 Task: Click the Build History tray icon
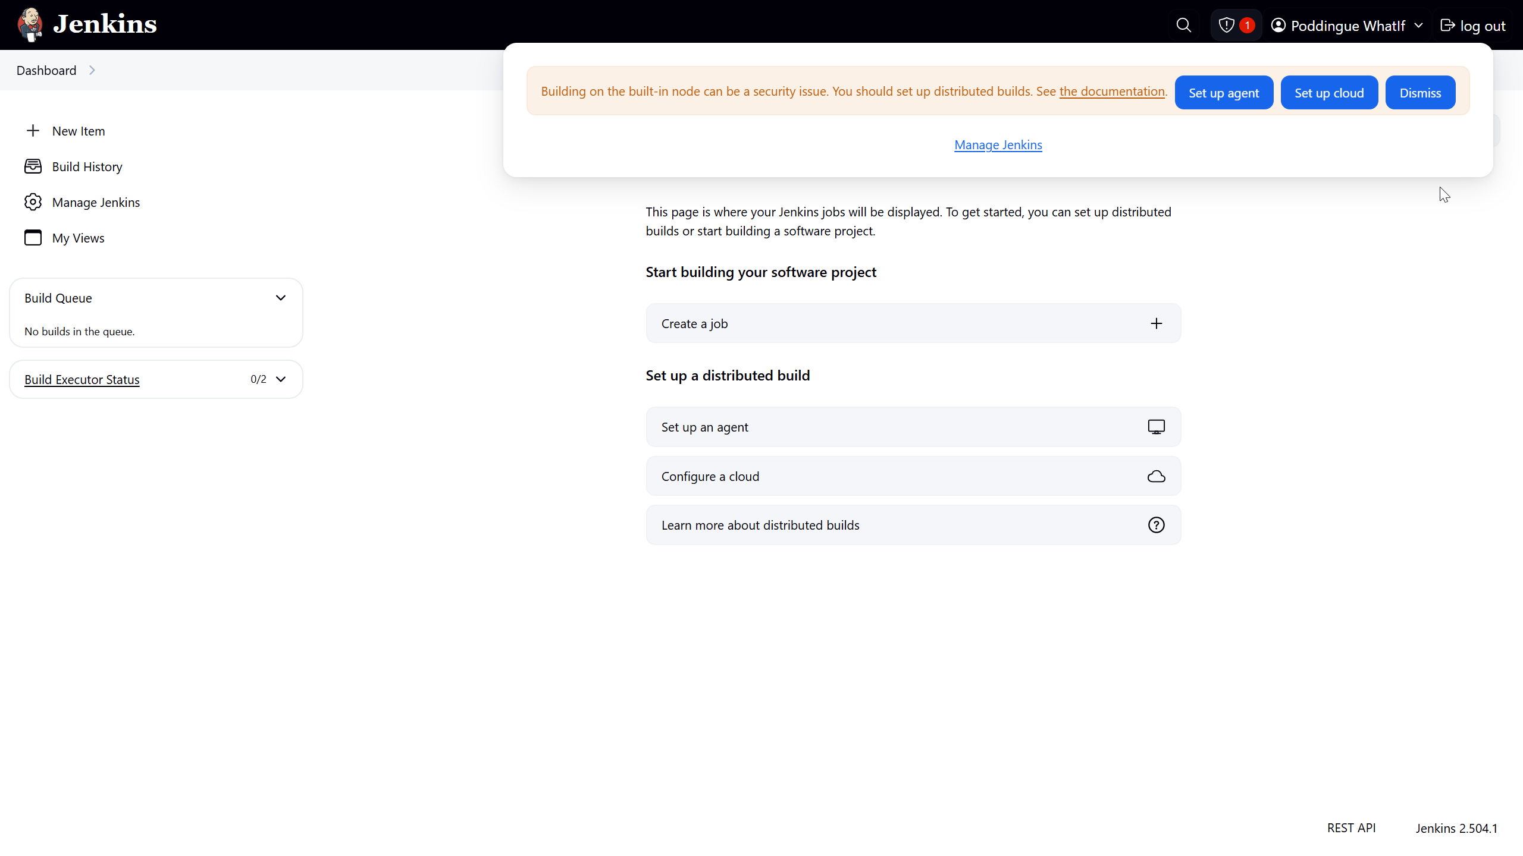click(33, 166)
